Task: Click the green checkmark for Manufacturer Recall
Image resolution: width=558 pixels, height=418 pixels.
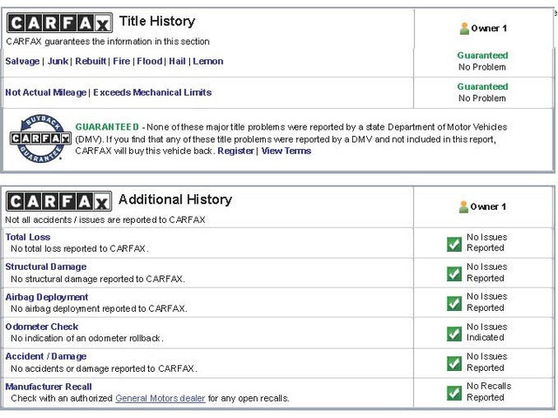Action: coord(454,392)
